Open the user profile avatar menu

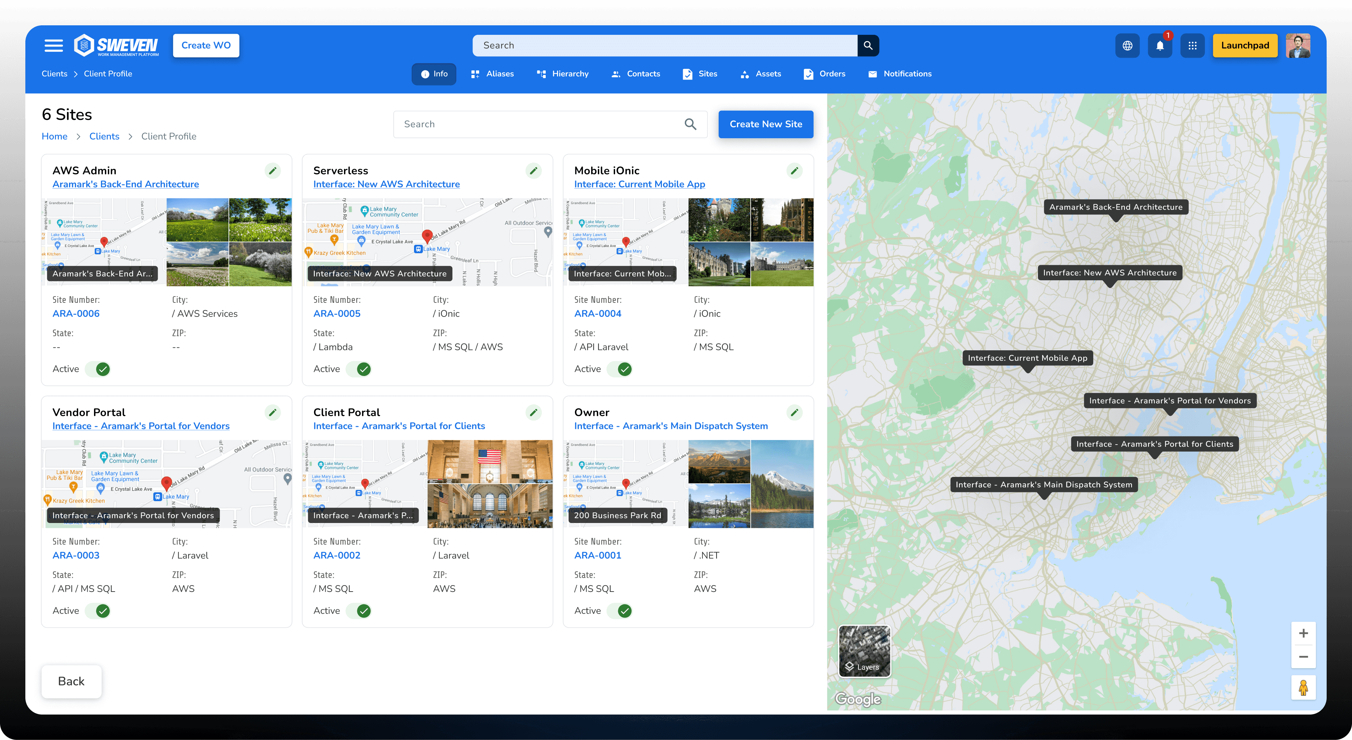(x=1298, y=46)
